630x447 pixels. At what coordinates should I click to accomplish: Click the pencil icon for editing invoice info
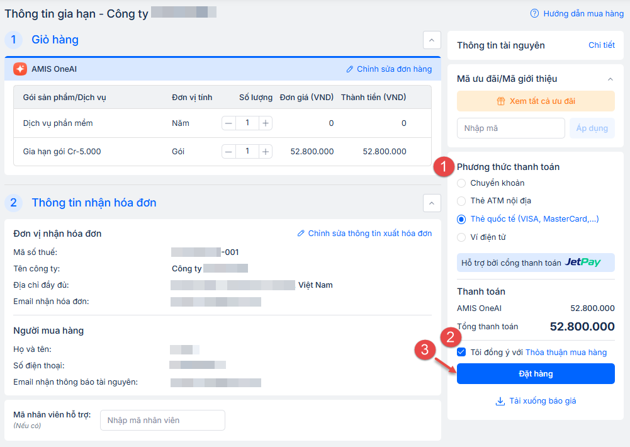tap(301, 234)
